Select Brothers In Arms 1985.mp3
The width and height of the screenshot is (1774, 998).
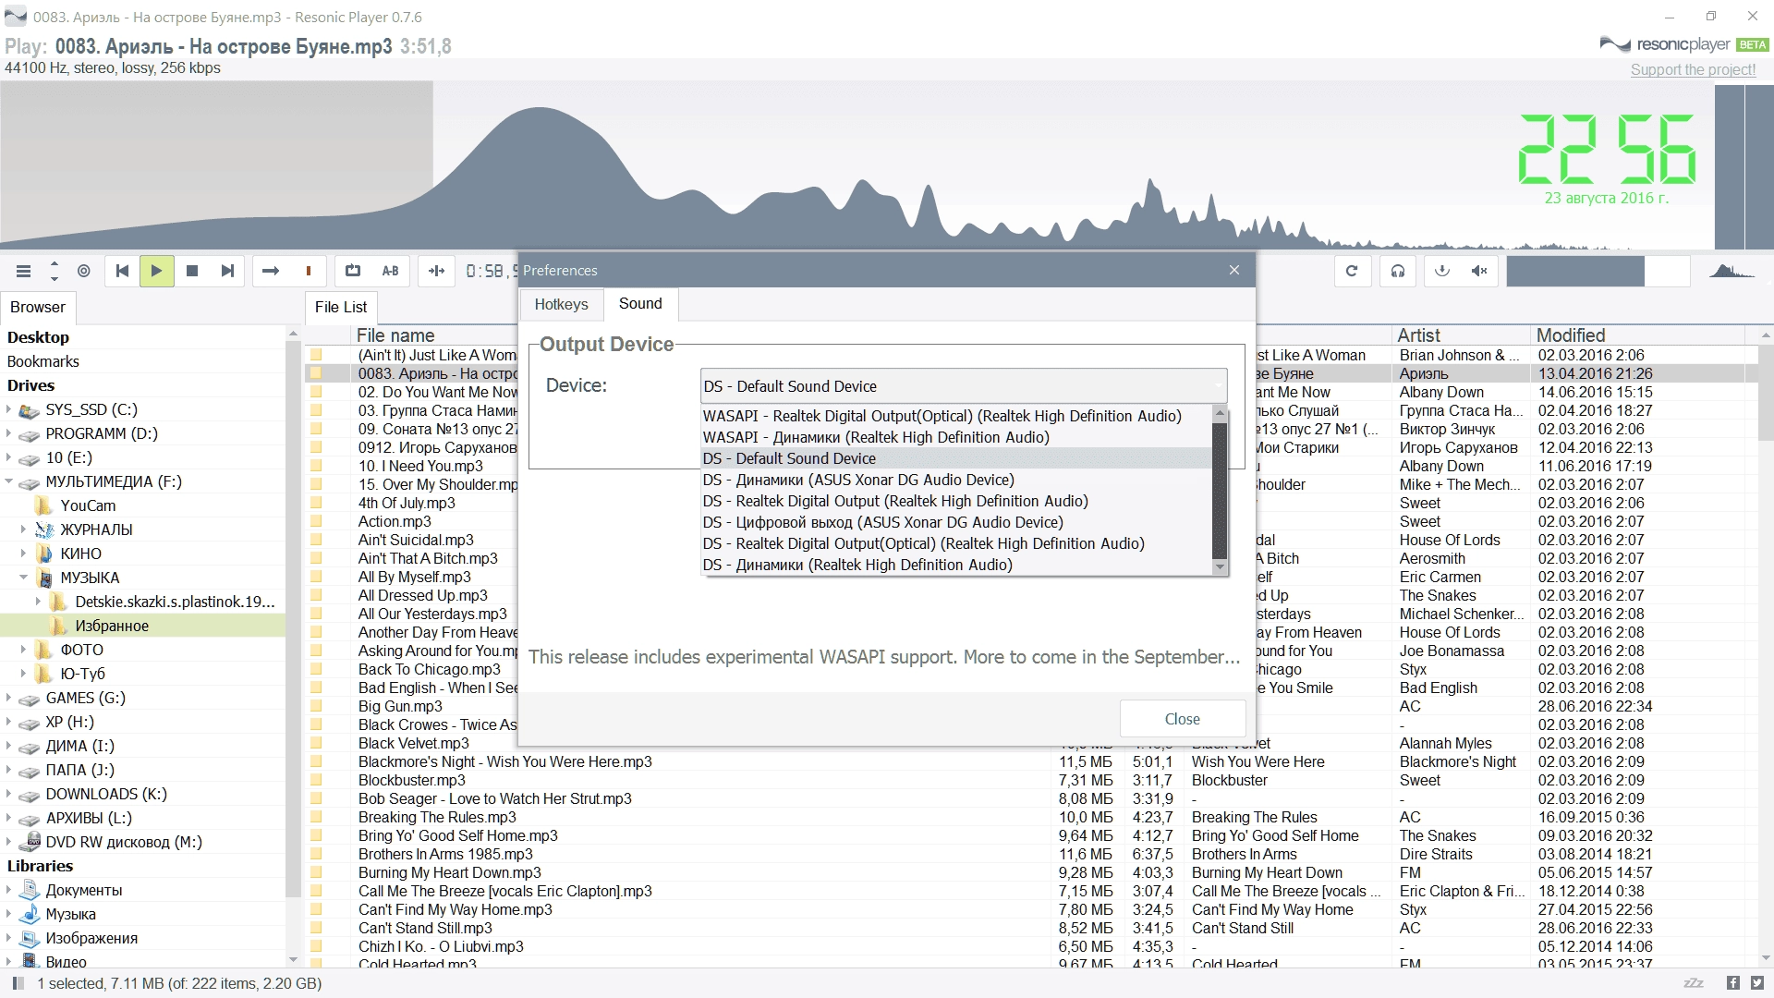pos(445,854)
